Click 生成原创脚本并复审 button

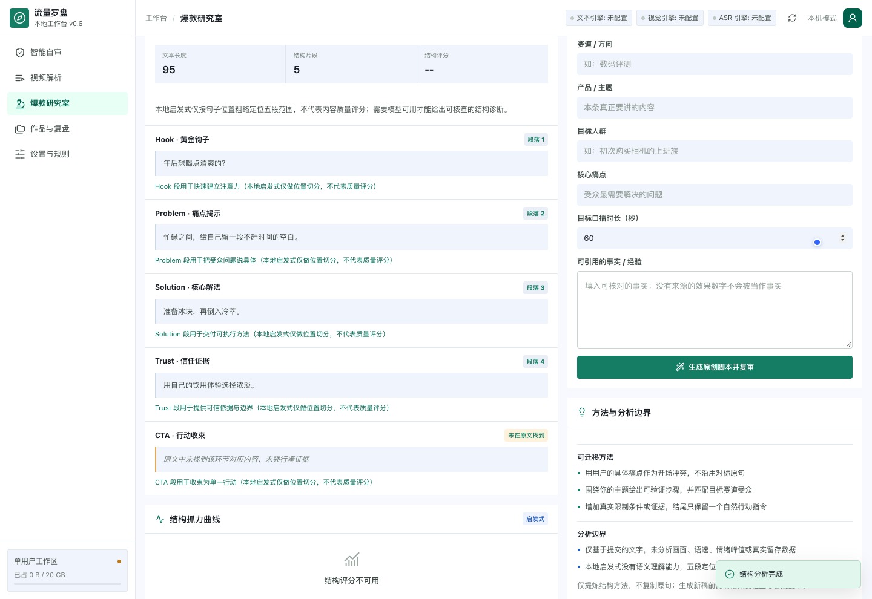tap(715, 367)
